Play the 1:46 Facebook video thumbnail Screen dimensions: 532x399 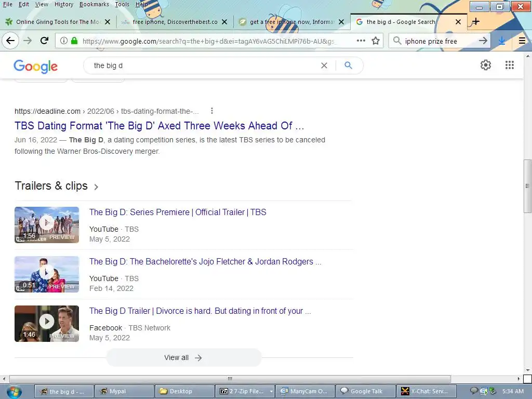[47, 323]
